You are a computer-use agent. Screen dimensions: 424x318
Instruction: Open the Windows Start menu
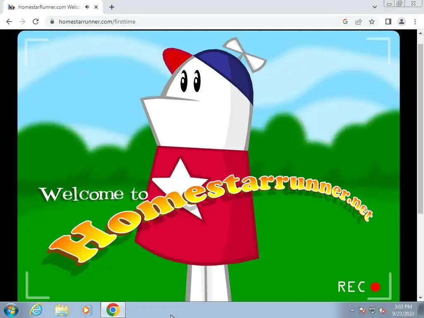click(x=11, y=310)
